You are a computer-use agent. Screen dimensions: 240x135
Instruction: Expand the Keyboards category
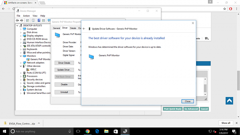(21, 49)
